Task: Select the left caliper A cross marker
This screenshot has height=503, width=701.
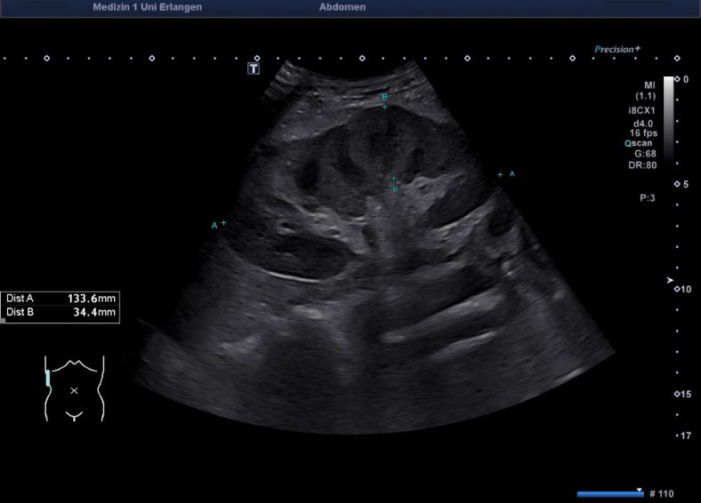Action: [x=224, y=223]
